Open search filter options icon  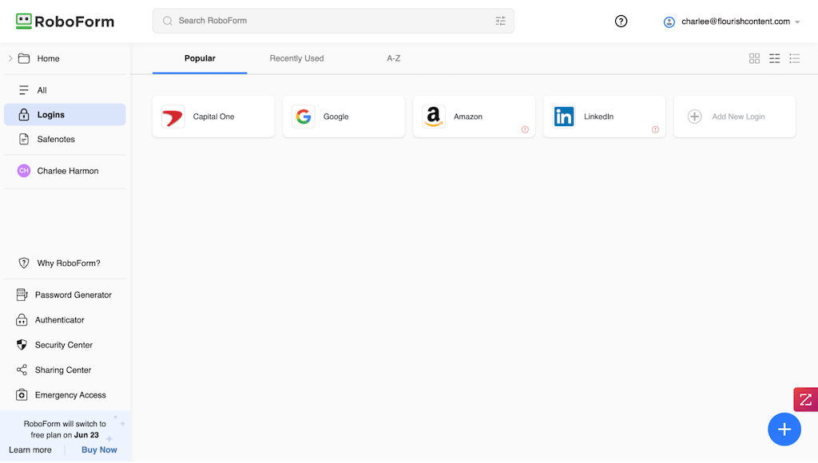click(501, 21)
